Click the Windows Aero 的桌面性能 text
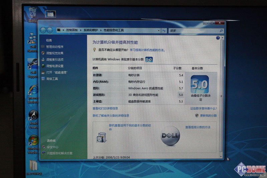Screen dimensions: 267x178 pyautogui.click(x=146, y=88)
